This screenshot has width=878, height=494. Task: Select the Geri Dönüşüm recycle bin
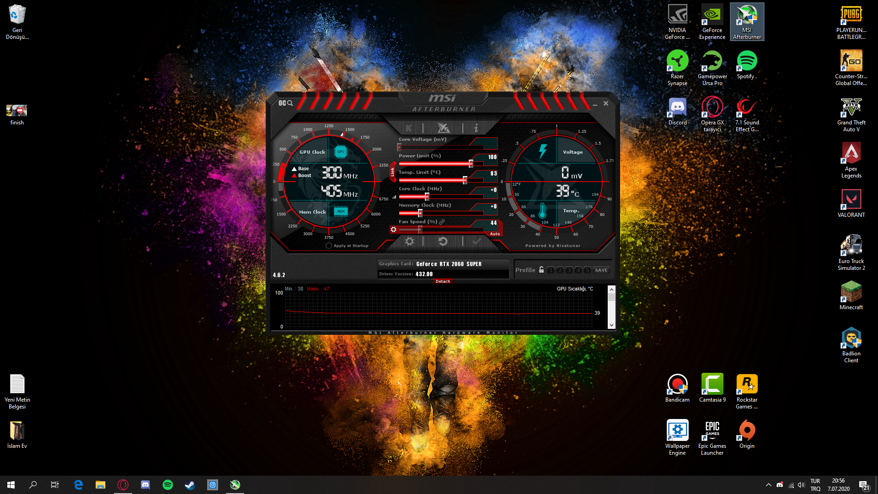click(x=17, y=22)
